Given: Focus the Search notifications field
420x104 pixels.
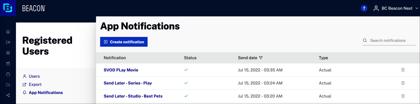Looking at the screenshot, I should pos(389,41).
